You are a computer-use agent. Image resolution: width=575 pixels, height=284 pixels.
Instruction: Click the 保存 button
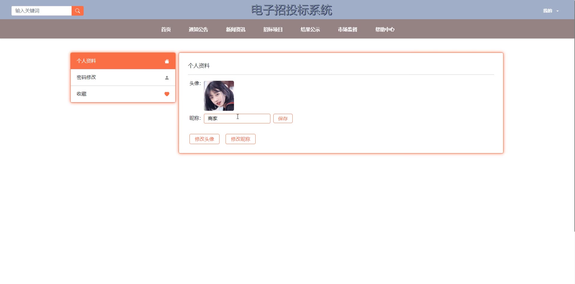point(283,119)
